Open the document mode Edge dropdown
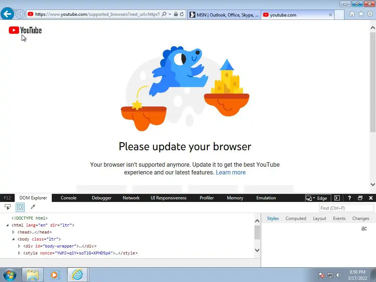 318,198
